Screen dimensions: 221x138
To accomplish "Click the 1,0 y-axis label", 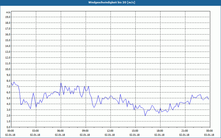I will 8,121.
